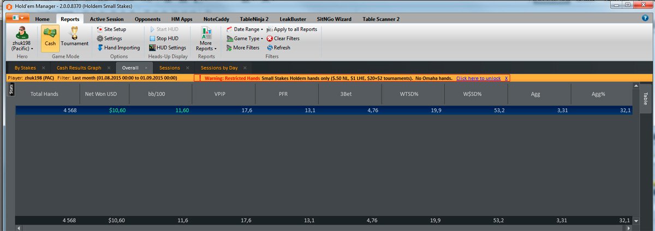
Task: Sort by Agg column header
Action: 539,94
